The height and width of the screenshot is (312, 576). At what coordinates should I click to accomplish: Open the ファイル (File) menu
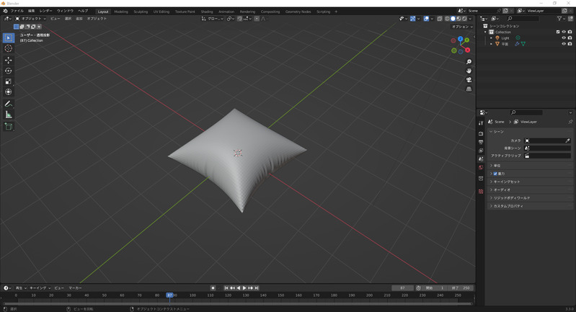point(17,11)
